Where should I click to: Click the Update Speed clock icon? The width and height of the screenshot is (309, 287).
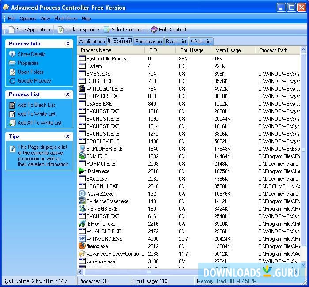click(60, 30)
